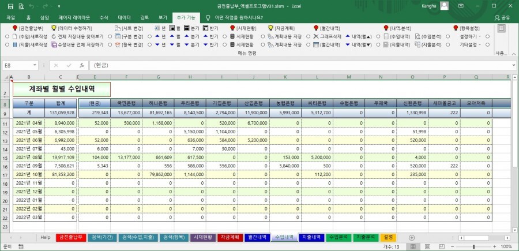Click [월간내역] calendar grid icon

[x=316, y=44]
